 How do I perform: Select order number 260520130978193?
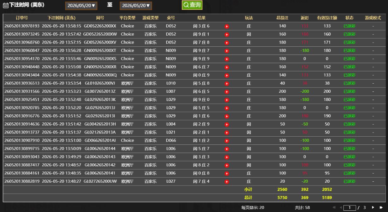(22, 26)
